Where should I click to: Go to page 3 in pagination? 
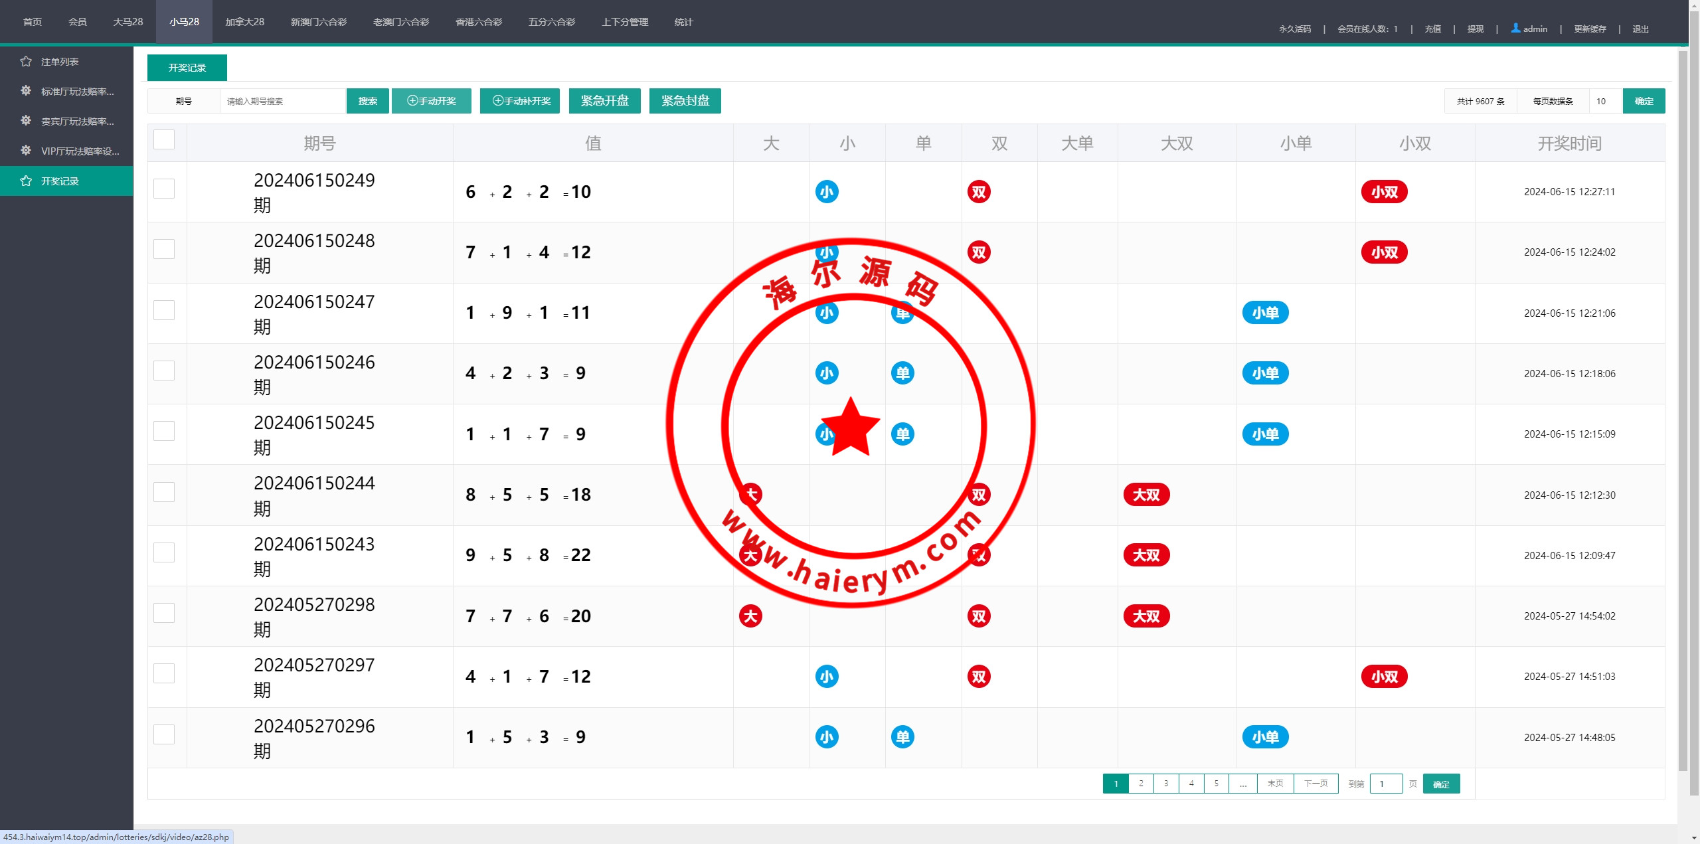point(1166,784)
